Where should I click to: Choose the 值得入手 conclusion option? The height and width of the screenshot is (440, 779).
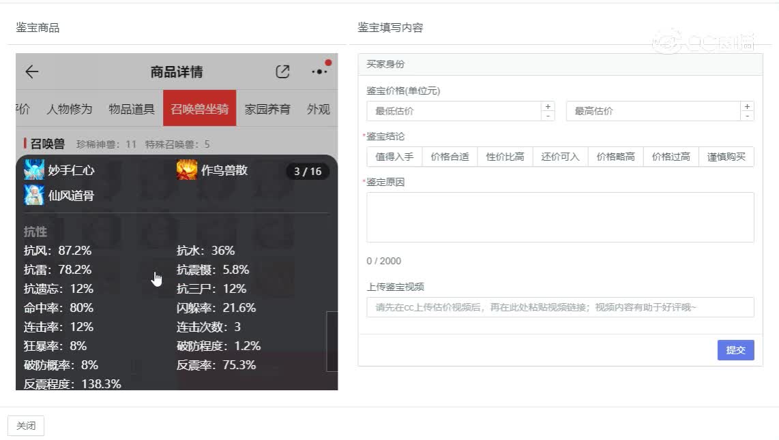tap(394, 157)
